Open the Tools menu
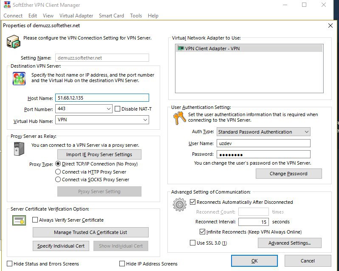Image resolution: width=339 pixels, height=271 pixels. click(136, 16)
